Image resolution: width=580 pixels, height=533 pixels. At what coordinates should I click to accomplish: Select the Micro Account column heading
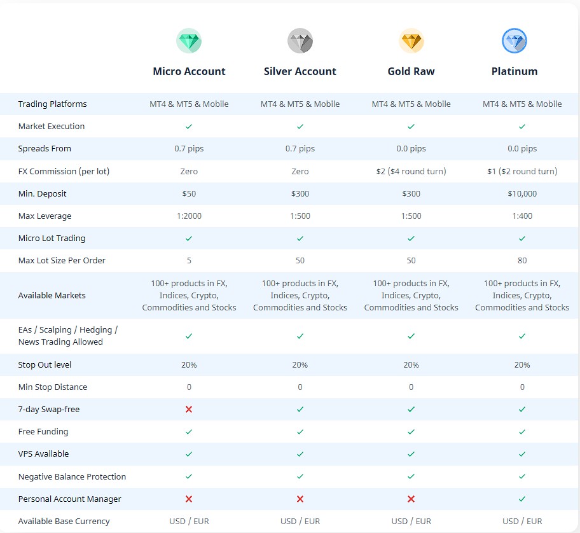189,71
